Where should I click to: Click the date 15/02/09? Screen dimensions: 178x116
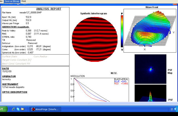[x=7, y=71]
